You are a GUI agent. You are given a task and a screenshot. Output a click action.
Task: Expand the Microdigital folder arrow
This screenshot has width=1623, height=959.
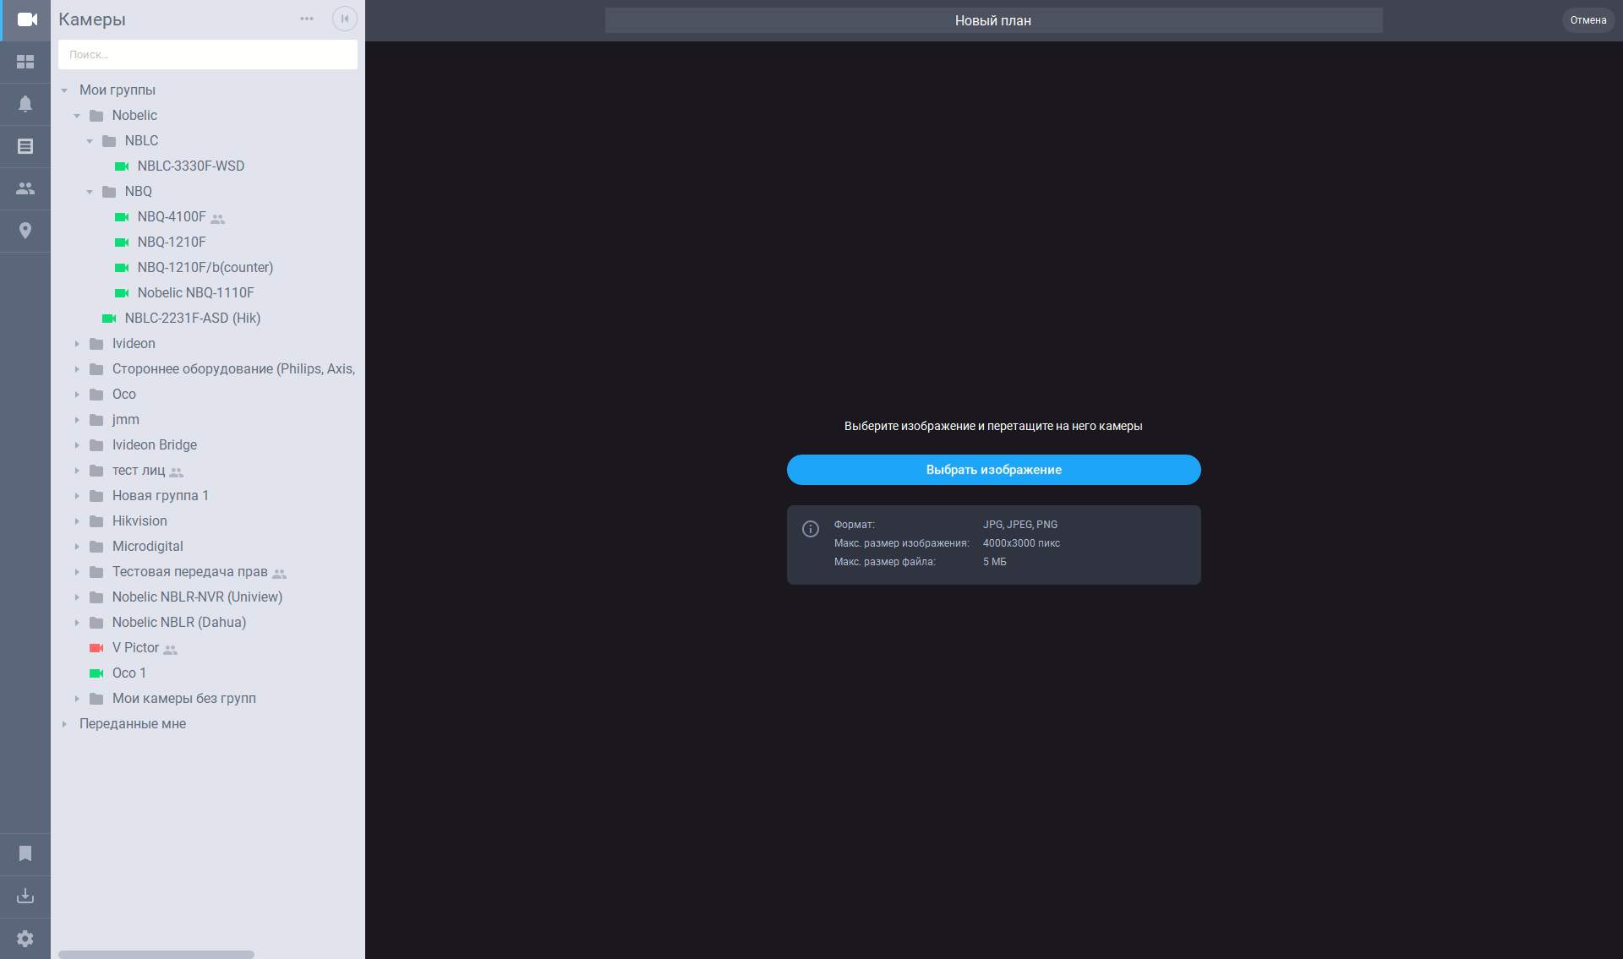coord(77,547)
